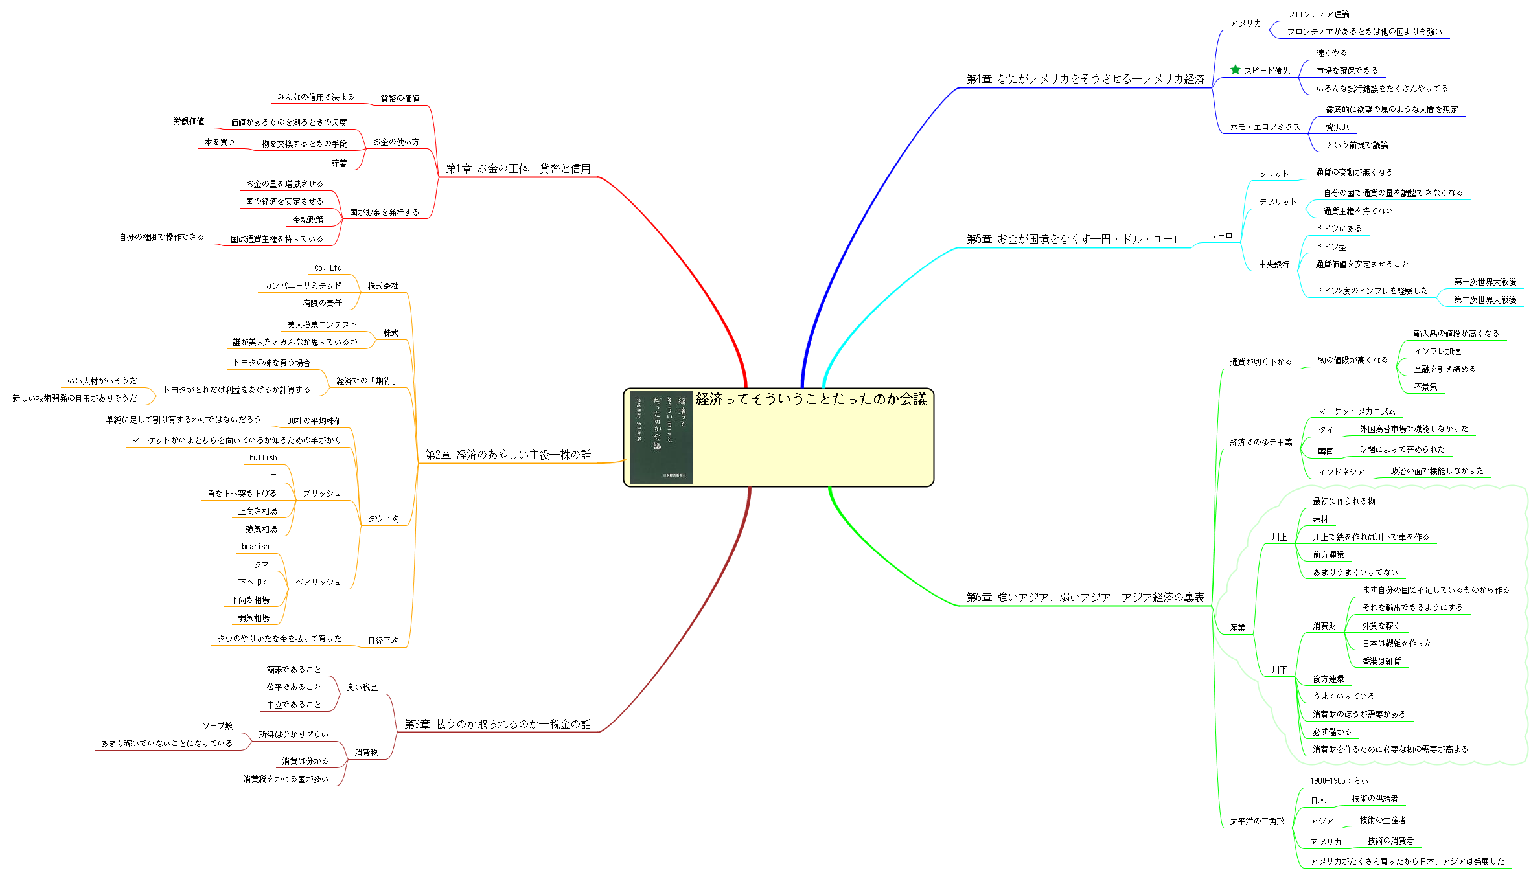The height and width of the screenshot is (875, 1531).
Task: Select the central topic 経済ってそういうことだったのか会議
Action: coord(811,400)
